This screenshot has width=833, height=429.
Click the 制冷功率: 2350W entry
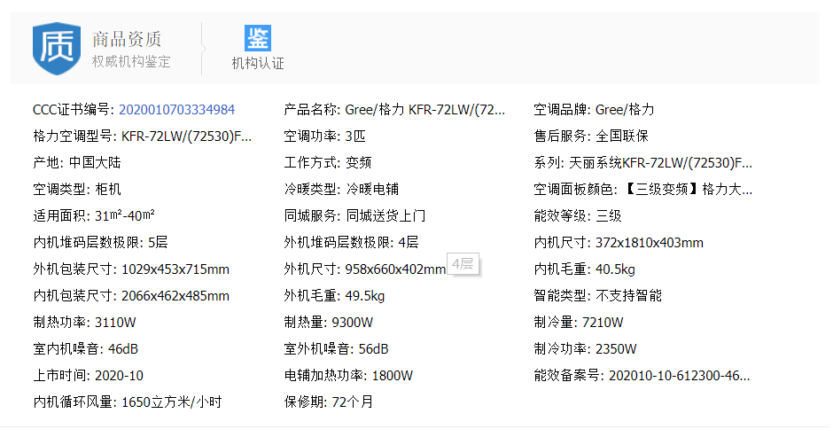point(586,348)
